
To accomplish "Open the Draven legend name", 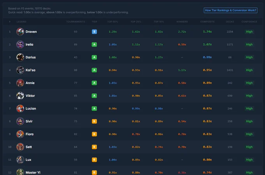I will pos(31,32).
